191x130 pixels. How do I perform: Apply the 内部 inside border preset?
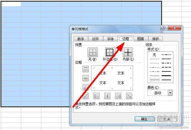click(128, 52)
